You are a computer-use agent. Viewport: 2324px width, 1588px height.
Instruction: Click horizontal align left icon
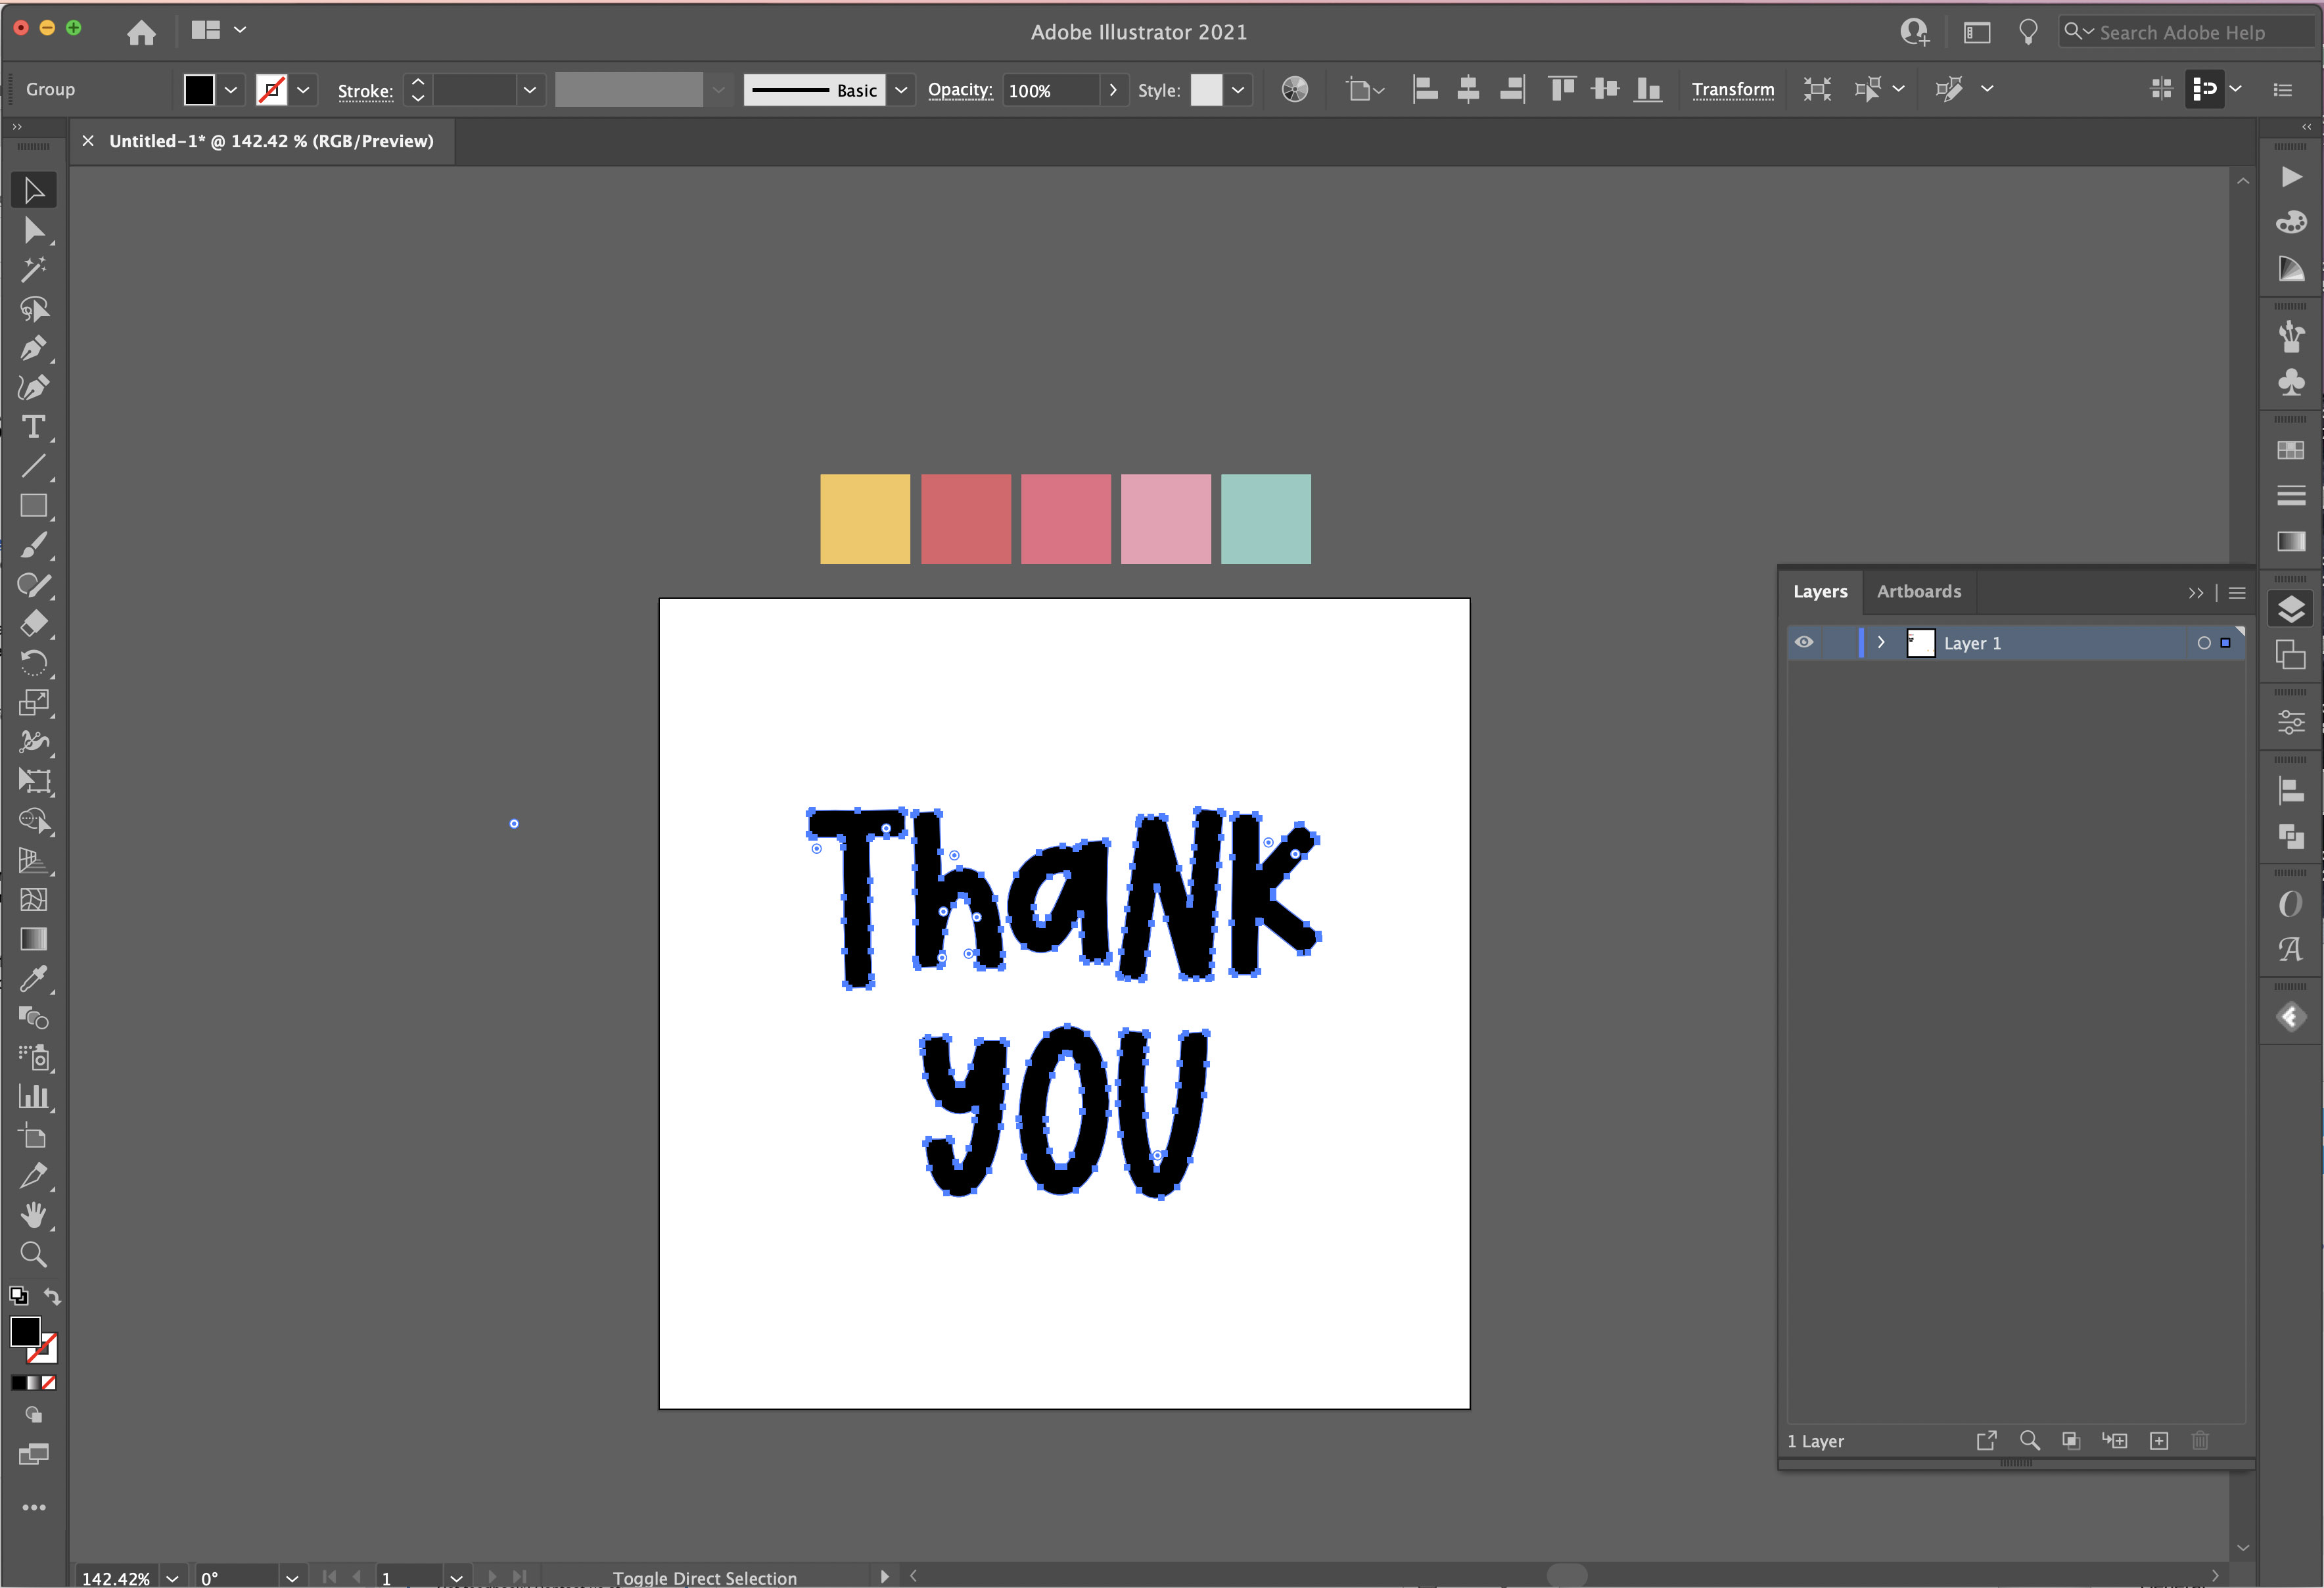click(x=1424, y=90)
